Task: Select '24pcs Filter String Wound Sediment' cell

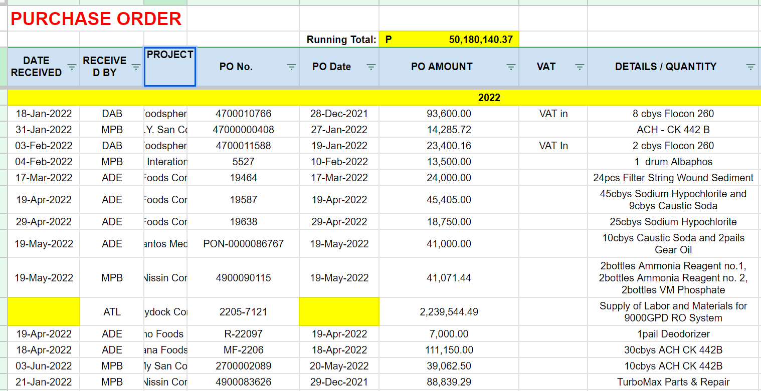Action: coord(673,178)
